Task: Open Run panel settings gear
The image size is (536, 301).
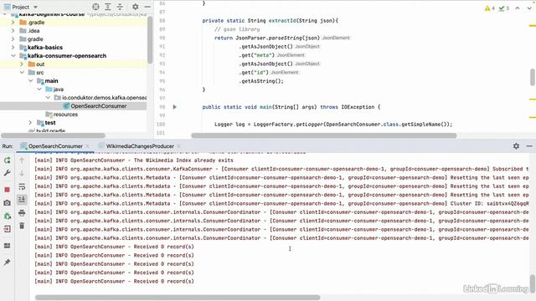Action: pos(516,146)
